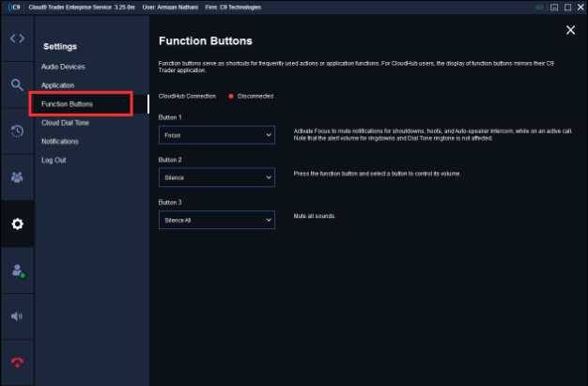Click 'Firm: C9 Technologies' in title bar
Screen dimensions: 588x386
tap(233, 8)
